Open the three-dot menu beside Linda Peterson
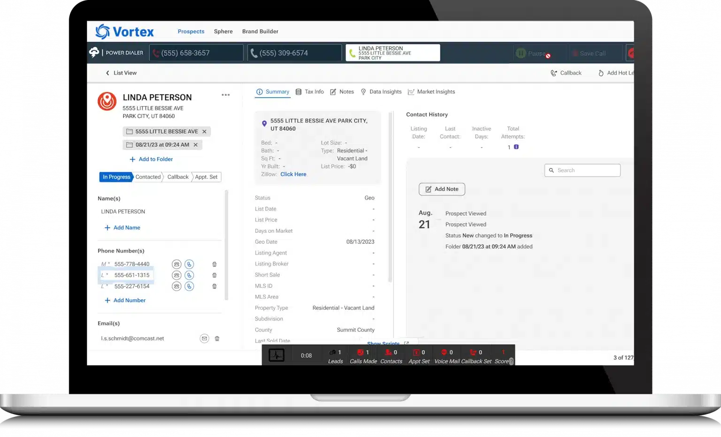Viewport: 721px width, 437px height. (226, 95)
